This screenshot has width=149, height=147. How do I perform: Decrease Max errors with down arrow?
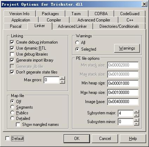[62, 82]
